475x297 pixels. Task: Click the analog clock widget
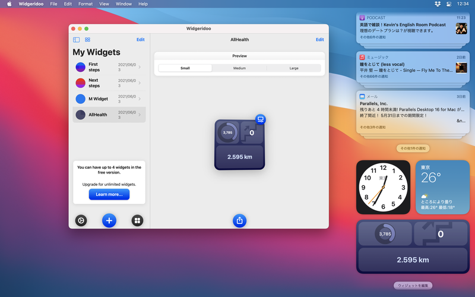click(x=383, y=187)
